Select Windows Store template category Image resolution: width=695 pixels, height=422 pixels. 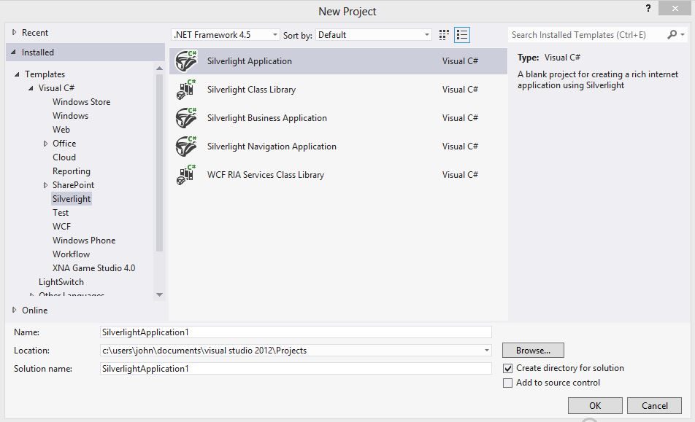click(81, 102)
